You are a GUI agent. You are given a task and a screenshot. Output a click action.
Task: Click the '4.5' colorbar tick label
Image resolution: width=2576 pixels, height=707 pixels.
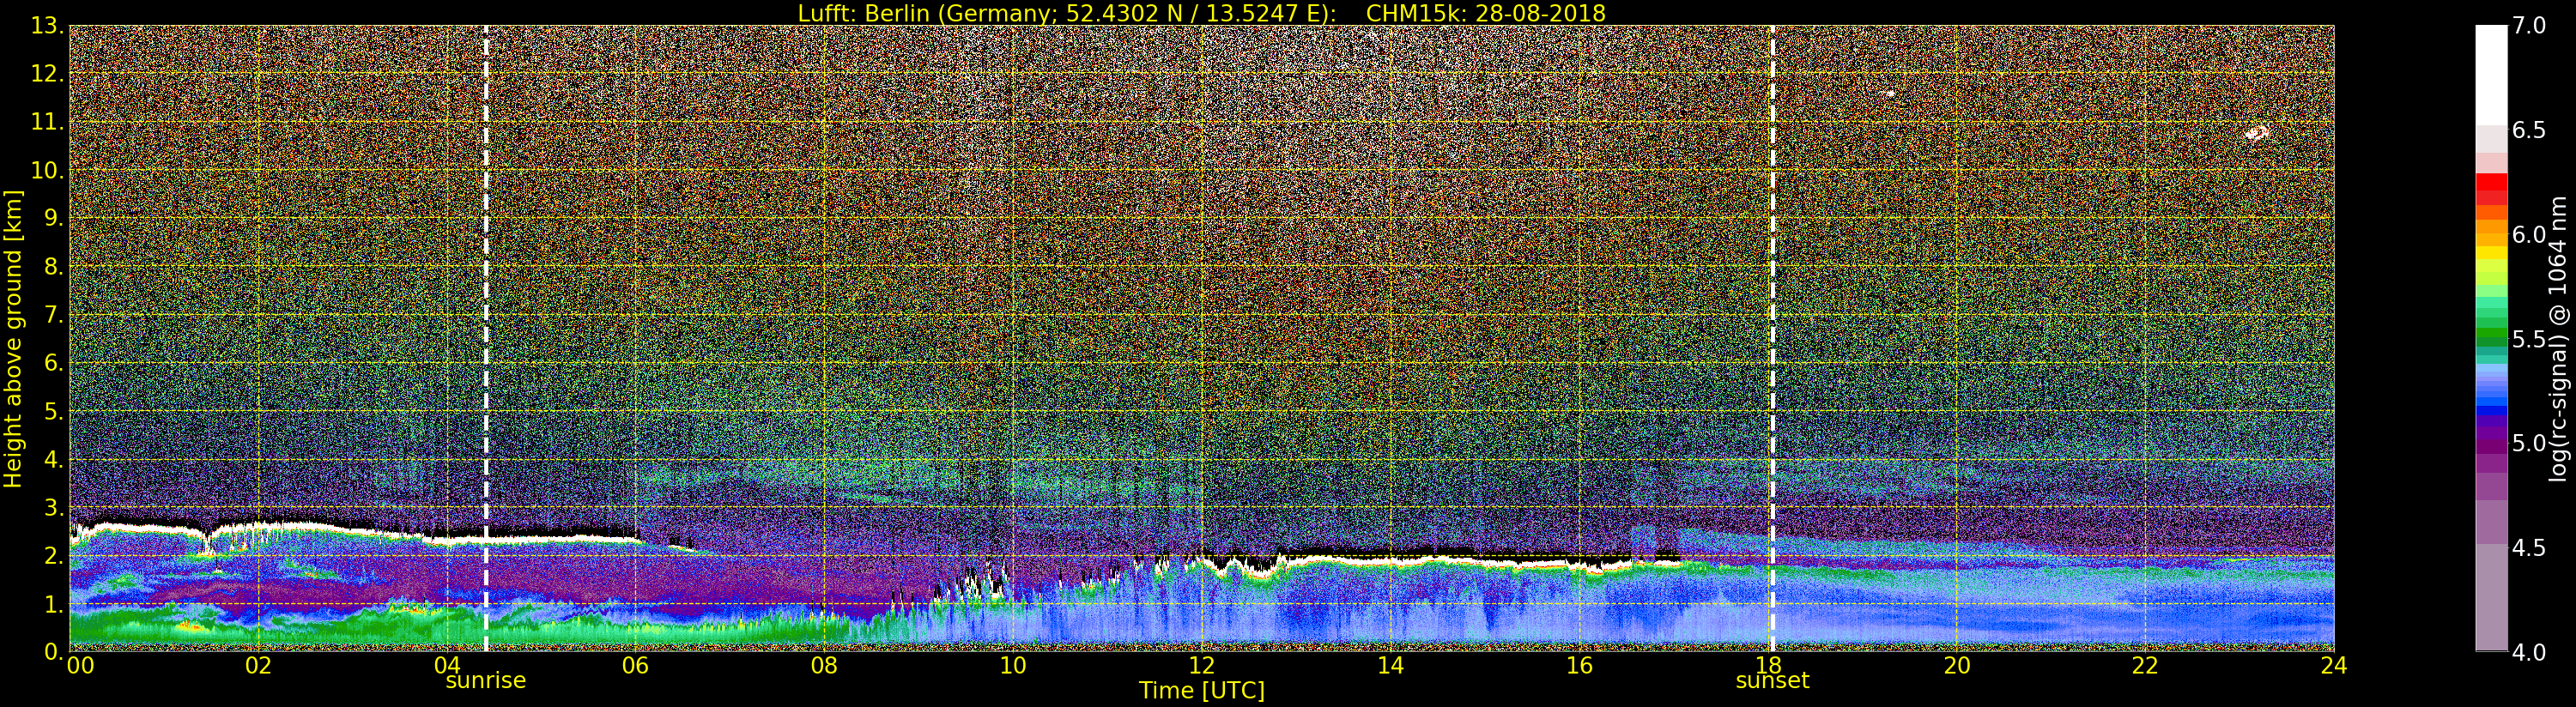coord(2528,547)
